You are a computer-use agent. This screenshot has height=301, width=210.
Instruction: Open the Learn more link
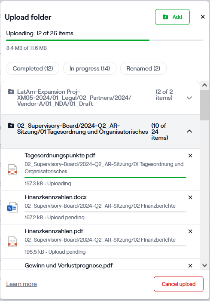[x=21, y=284]
